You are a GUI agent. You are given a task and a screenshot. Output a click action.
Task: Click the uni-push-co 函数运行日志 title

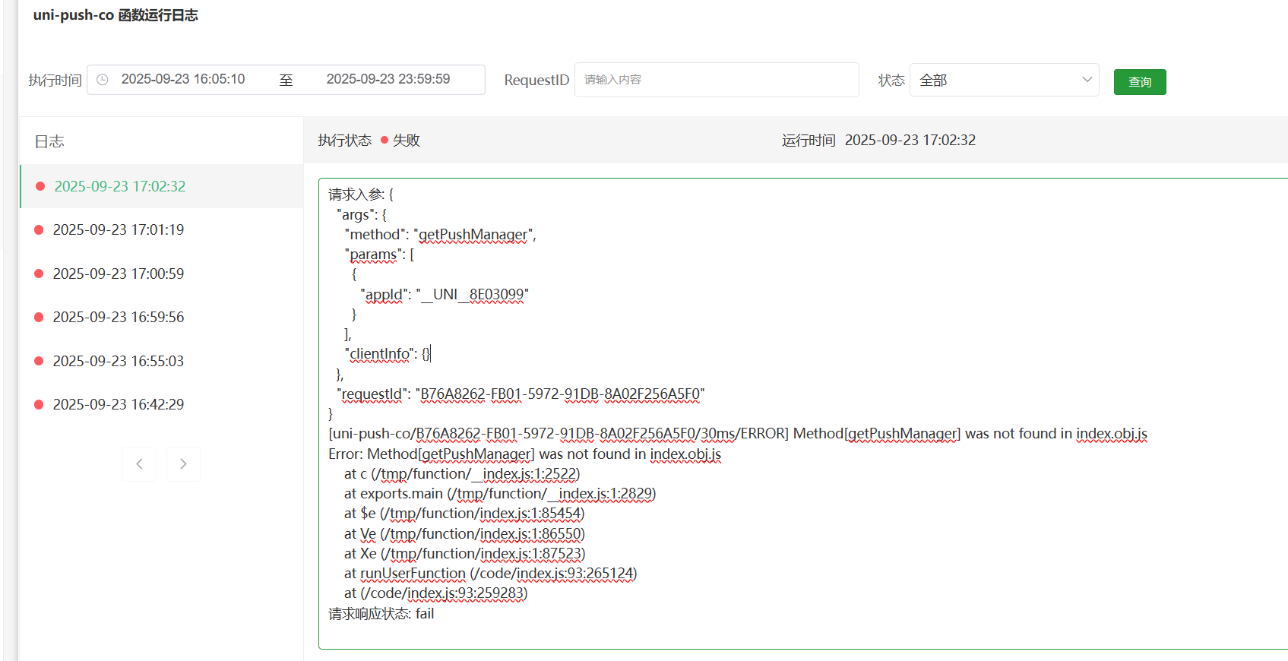(116, 15)
